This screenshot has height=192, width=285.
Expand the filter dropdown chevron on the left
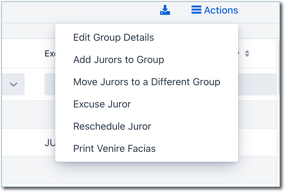pos(14,84)
